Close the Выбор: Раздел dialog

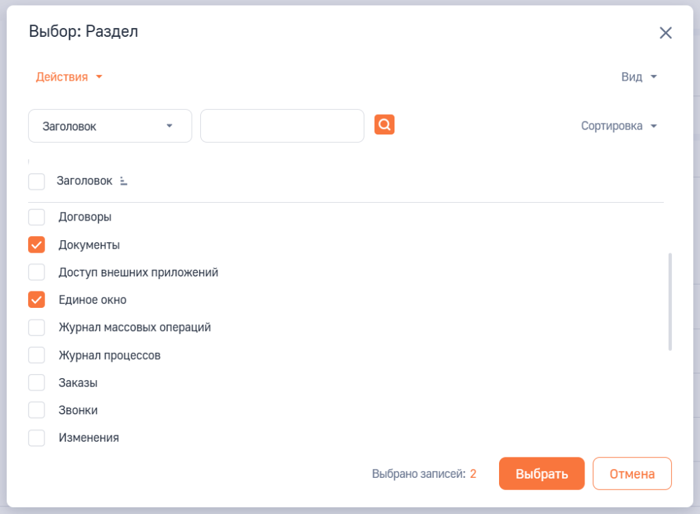(x=665, y=33)
